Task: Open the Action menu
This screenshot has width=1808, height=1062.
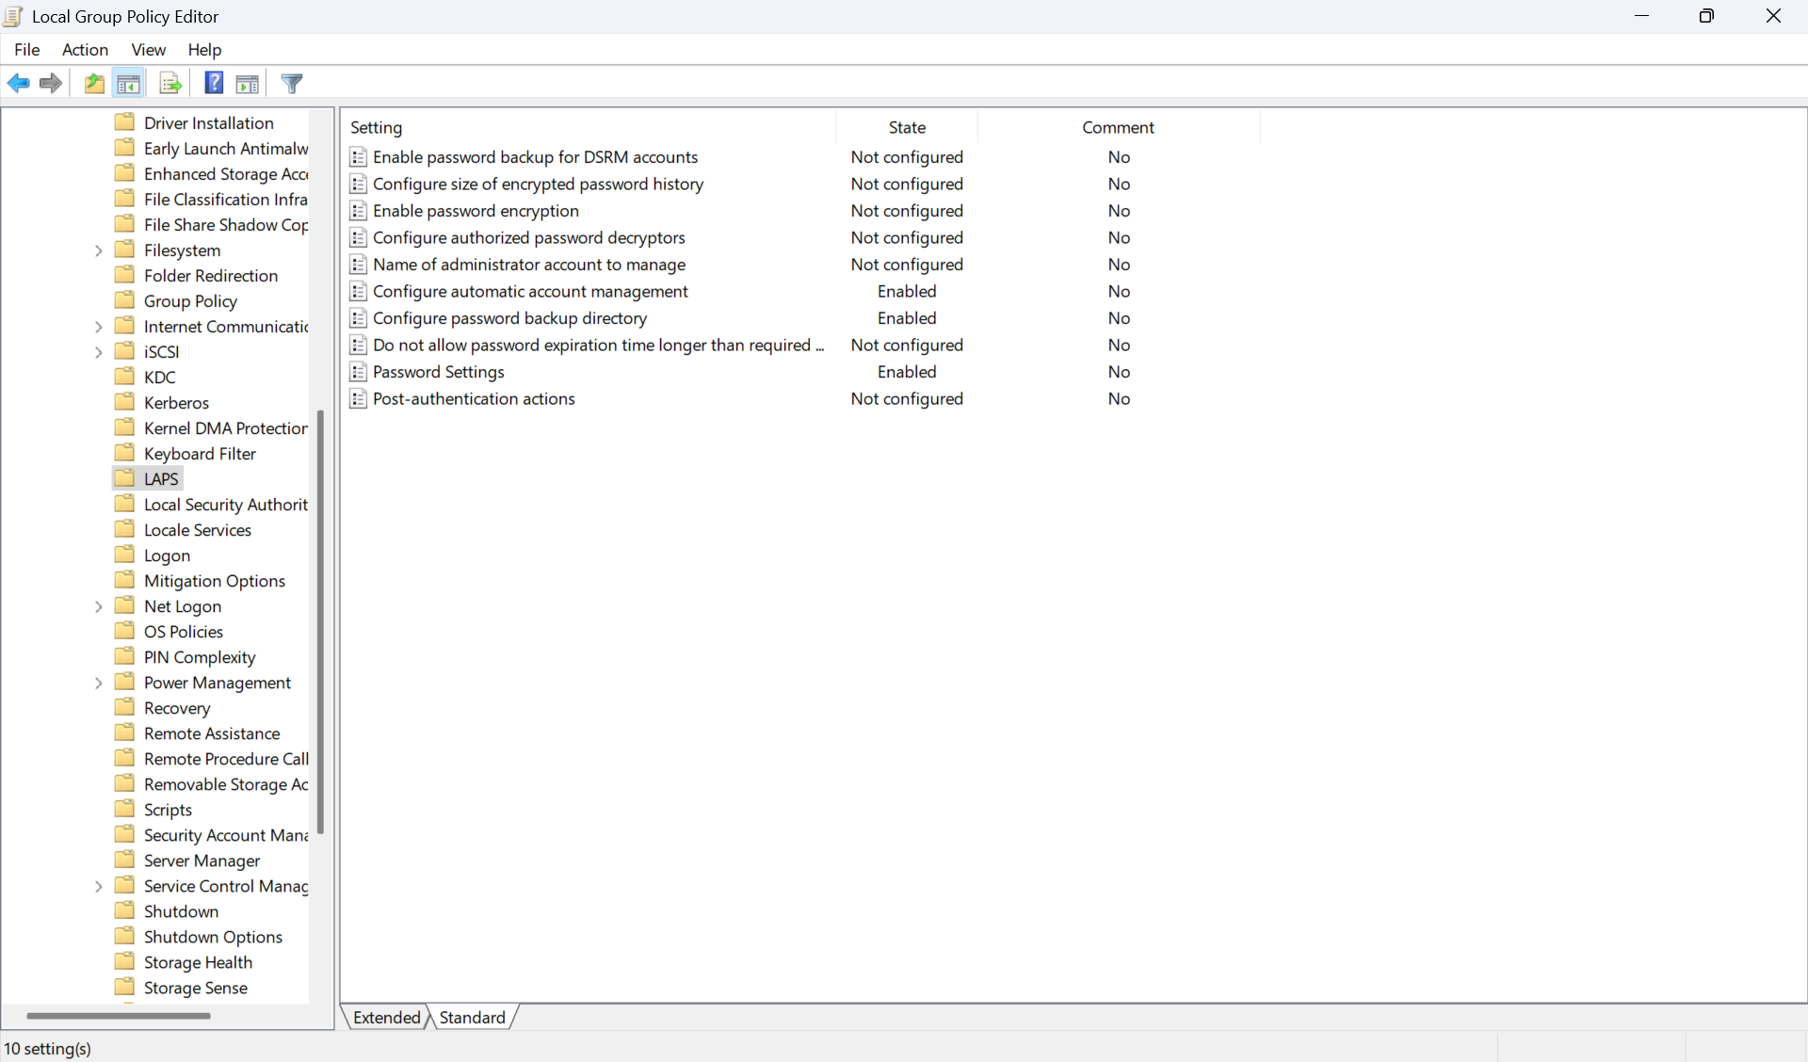Action: [85, 49]
